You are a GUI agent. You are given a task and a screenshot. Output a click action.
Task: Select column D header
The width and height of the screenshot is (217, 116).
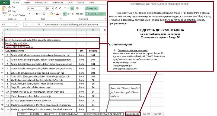pos(93,30)
